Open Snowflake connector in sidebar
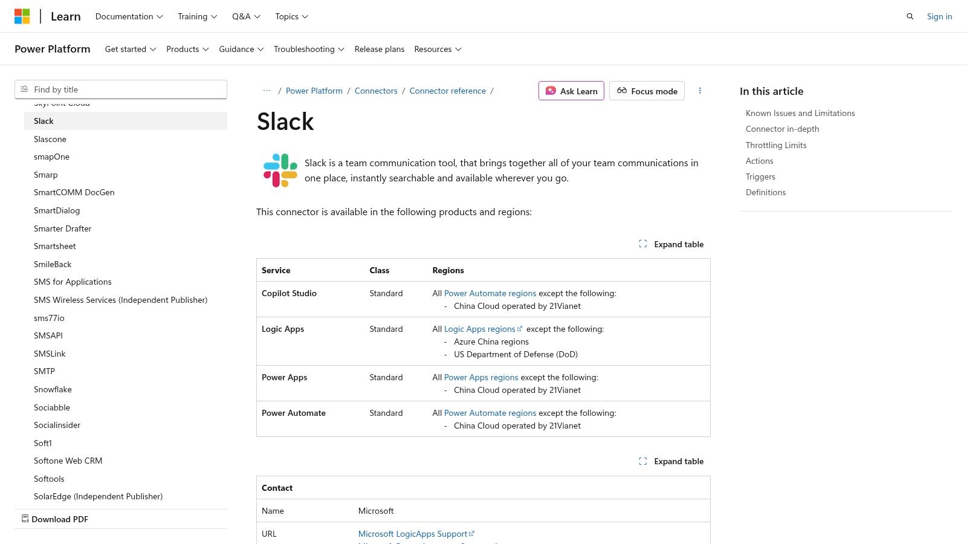This screenshot has height=544, width=967. pyautogui.click(x=53, y=389)
